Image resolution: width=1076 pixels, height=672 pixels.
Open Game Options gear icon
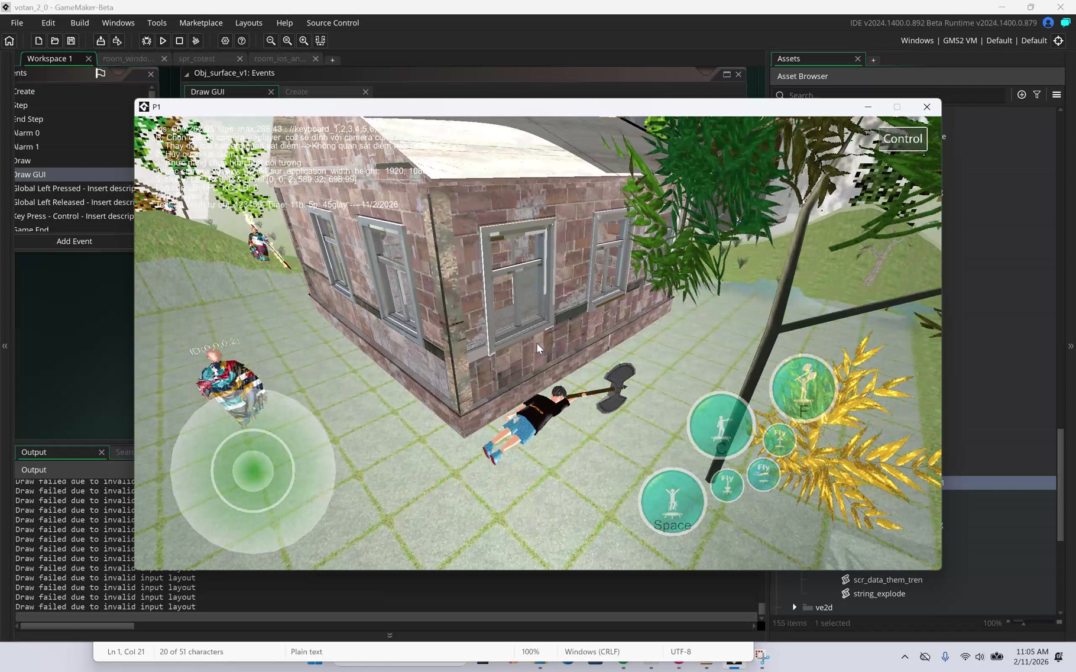click(225, 41)
